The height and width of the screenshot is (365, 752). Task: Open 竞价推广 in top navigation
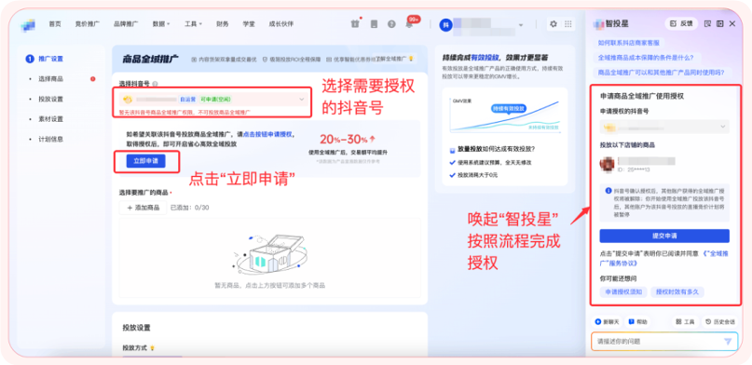88,24
